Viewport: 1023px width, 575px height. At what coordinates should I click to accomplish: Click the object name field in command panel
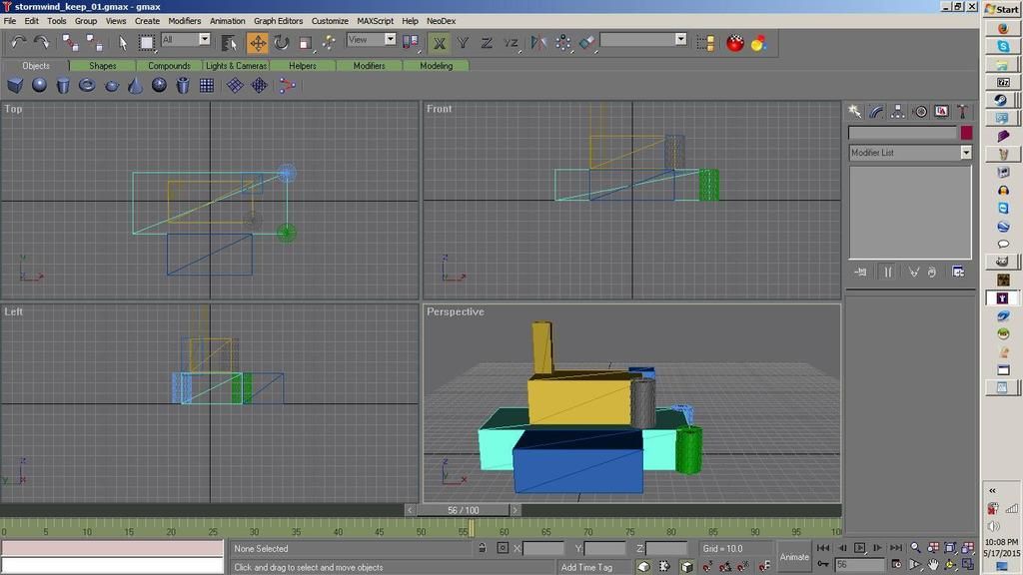tap(903, 133)
